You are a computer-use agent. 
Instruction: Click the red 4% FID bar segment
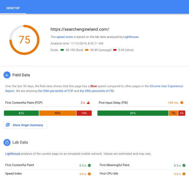pyautogui.click(x=182, y=113)
